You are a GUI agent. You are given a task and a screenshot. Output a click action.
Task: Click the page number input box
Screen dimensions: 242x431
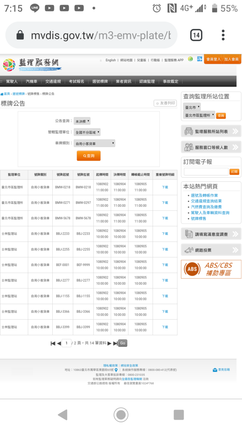pyautogui.click(x=66, y=343)
